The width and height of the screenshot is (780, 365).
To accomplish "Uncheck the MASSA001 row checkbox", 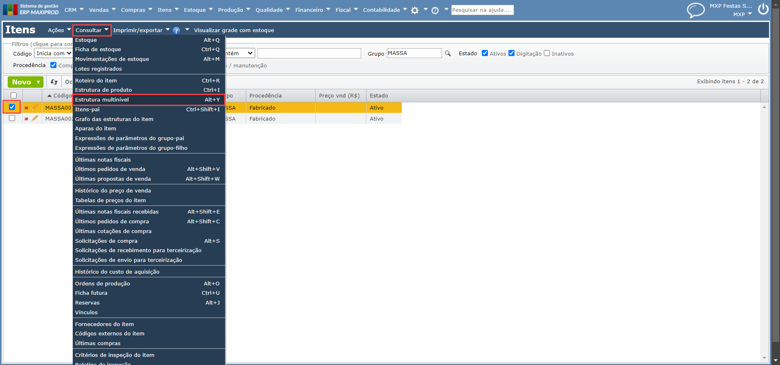I will point(12,107).
